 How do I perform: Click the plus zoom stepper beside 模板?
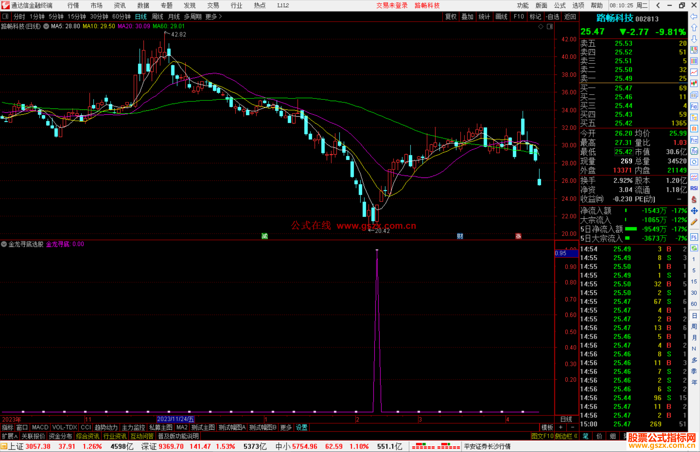pyautogui.click(x=561, y=427)
